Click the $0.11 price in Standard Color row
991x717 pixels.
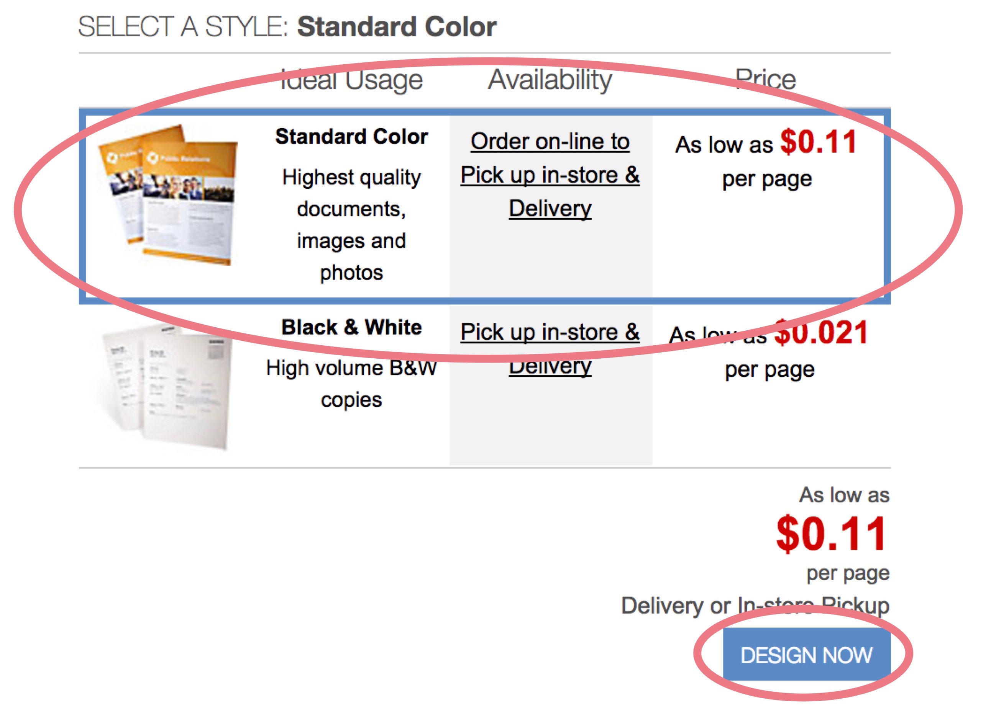[818, 142]
